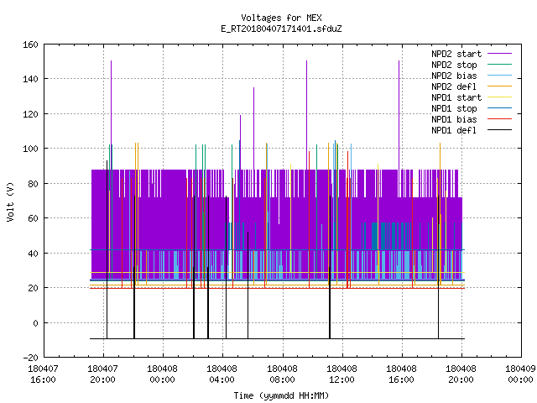The height and width of the screenshot is (403, 537).
Task: Click the orange NPD2 defl legend line
Action: click(499, 86)
